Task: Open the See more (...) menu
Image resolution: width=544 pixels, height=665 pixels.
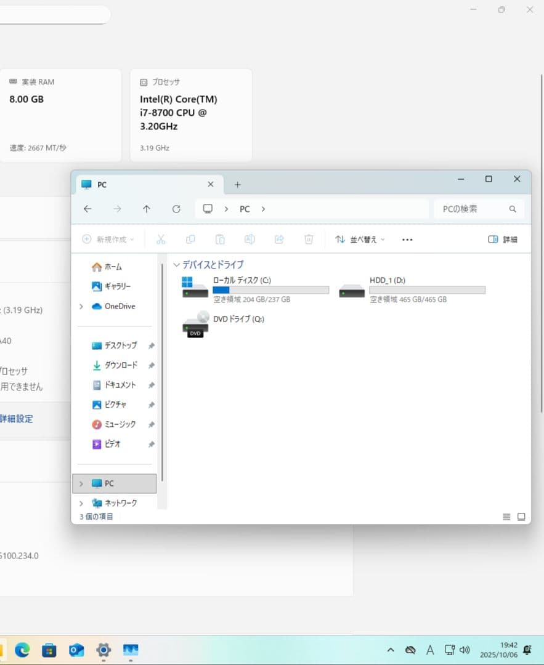Action: pos(407,239)
